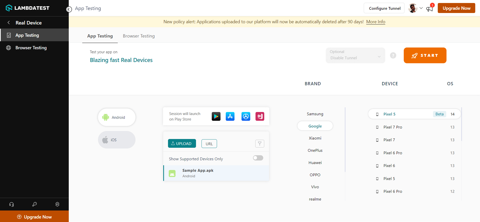Choose App Center launch icon
The image size is (480, 222).
coord(260,116)
